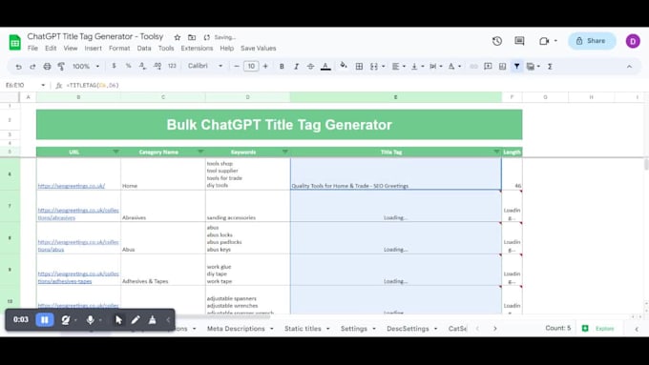Click the move to folder icon
The width and height of the screenshot is (649, 365).
[x=192, y=37]
